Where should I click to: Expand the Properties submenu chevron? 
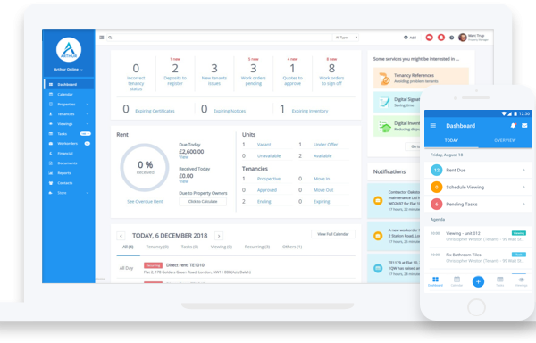tap(88, 105)
